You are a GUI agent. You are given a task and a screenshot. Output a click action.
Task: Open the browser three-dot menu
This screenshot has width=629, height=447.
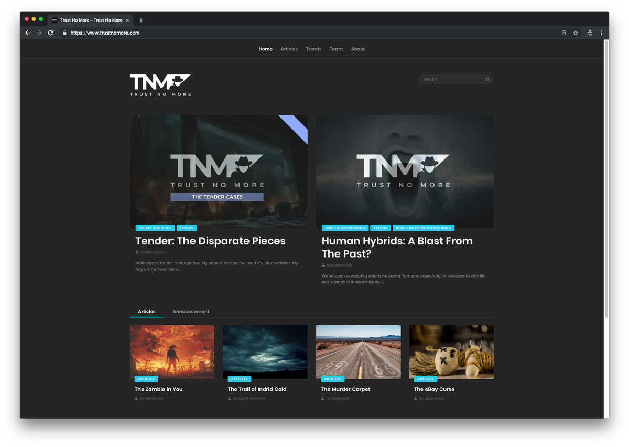(601, 33)
